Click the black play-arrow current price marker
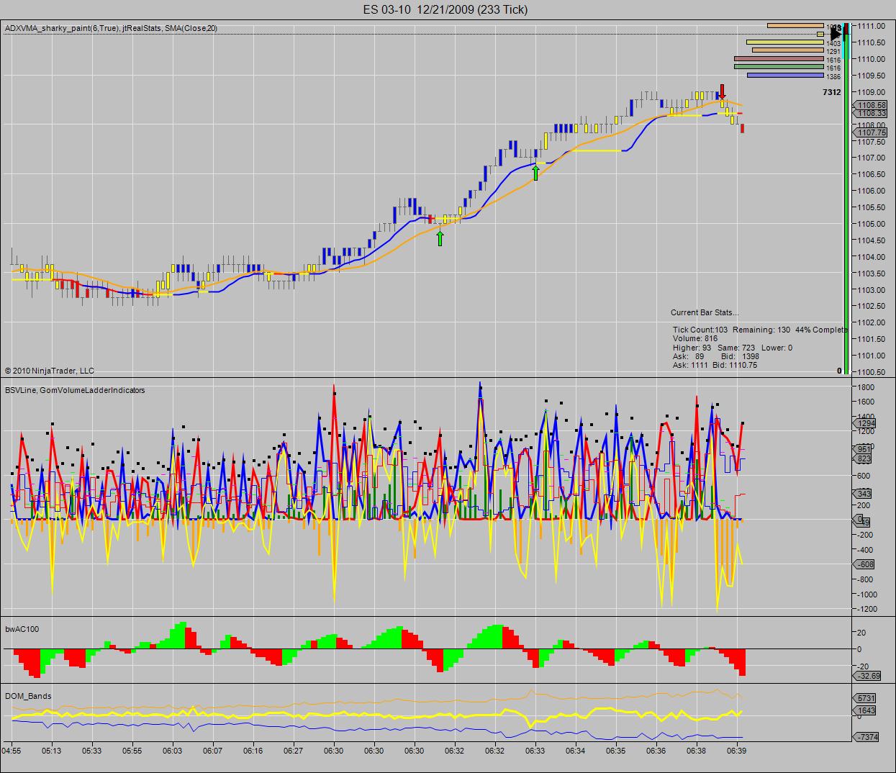This screenshot has width=896, height=773. [836, 33]
